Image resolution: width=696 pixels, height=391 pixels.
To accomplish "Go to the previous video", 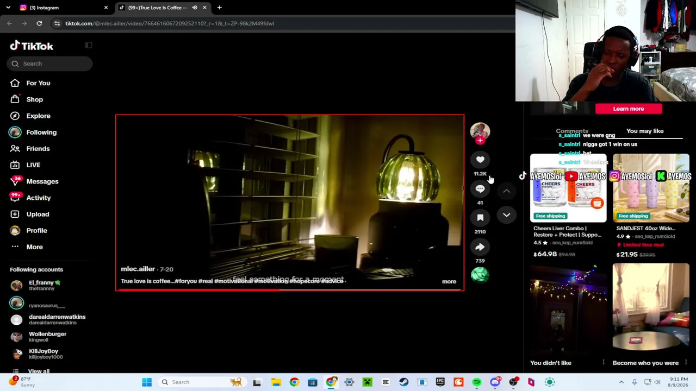I will point(506,191).
